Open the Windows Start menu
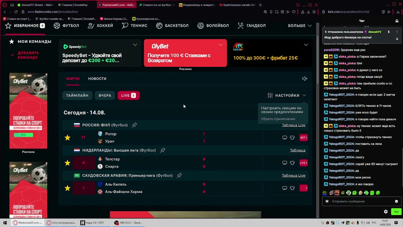This screenshot has height=227, width=403. [x=5, y=223]
